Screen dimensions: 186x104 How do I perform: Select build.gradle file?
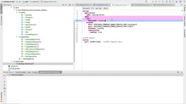(x=15, y=69)
